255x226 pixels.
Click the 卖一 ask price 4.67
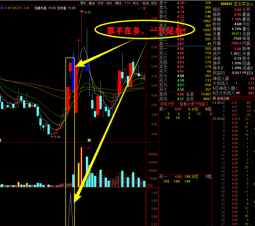pos(181,44)
